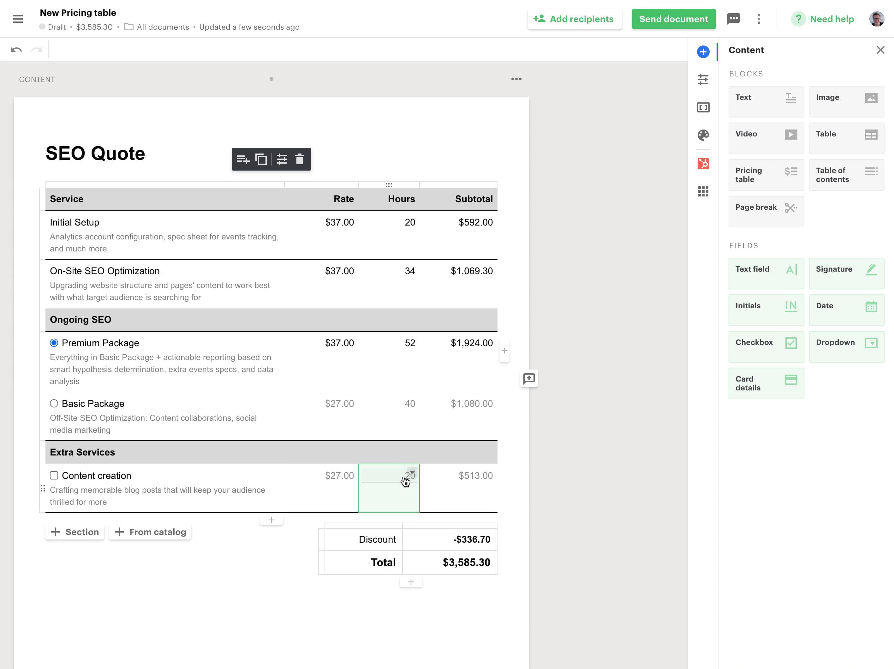Select the Signature field
The height and width of the screenshot is (669, 894).
846,274
